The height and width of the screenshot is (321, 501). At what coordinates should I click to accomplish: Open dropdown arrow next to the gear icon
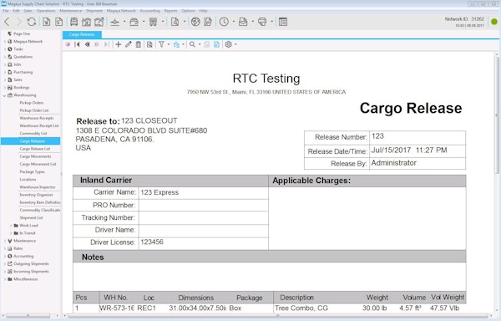235,44
